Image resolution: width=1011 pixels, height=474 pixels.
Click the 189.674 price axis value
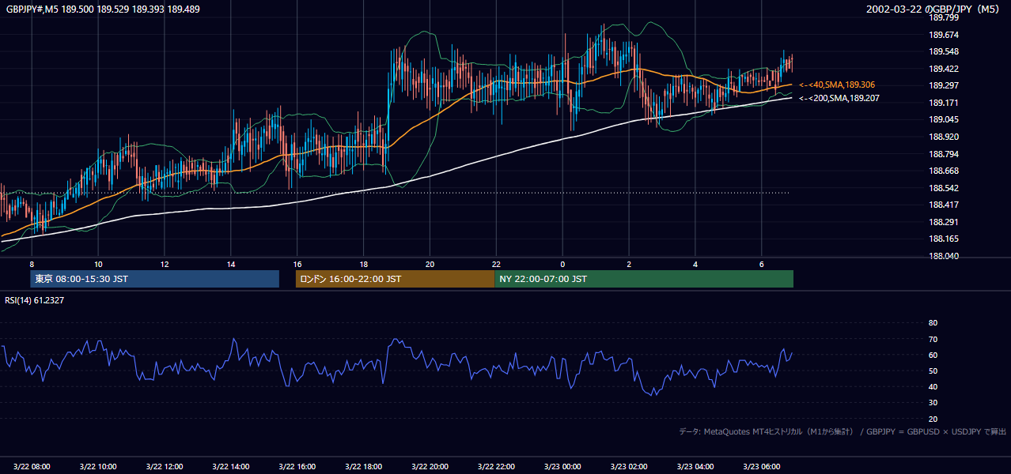click(944, 35)
